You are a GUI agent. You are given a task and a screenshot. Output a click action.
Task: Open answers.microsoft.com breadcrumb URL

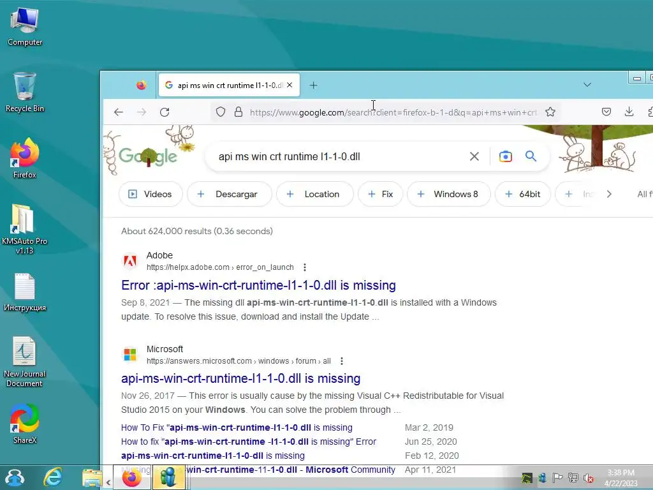point(238,361)
